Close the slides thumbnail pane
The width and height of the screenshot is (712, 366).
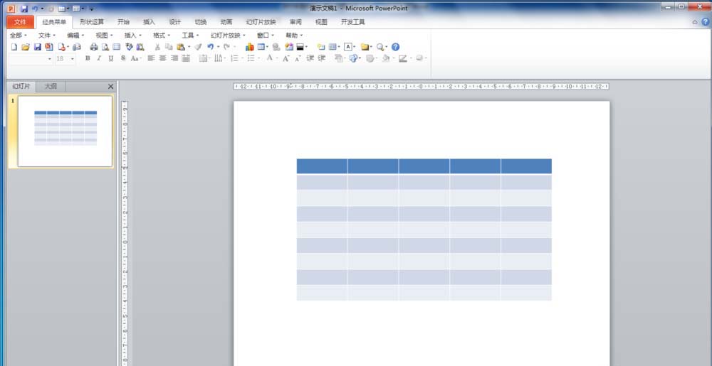[x=111, y=86]
